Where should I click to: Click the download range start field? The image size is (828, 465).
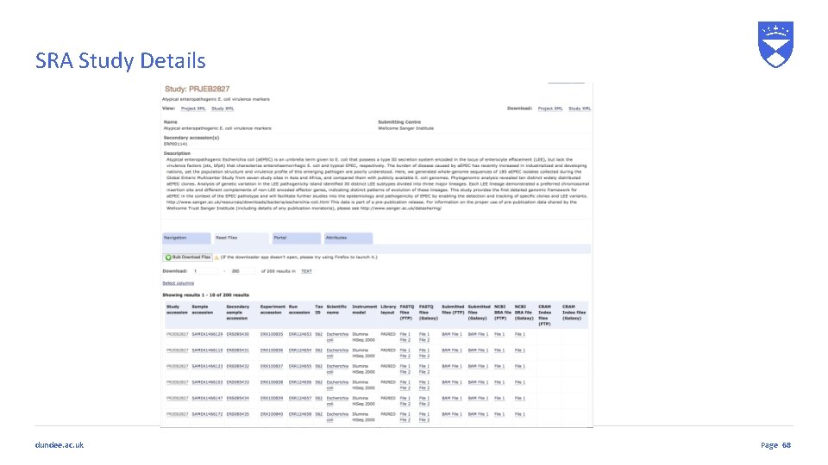tap(205, 271)
